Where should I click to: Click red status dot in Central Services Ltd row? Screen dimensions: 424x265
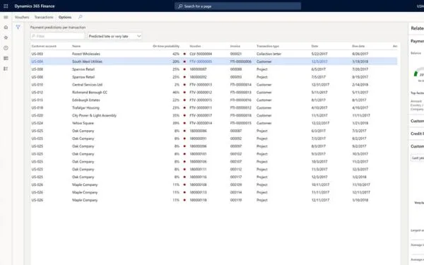(x=184, y=85)
